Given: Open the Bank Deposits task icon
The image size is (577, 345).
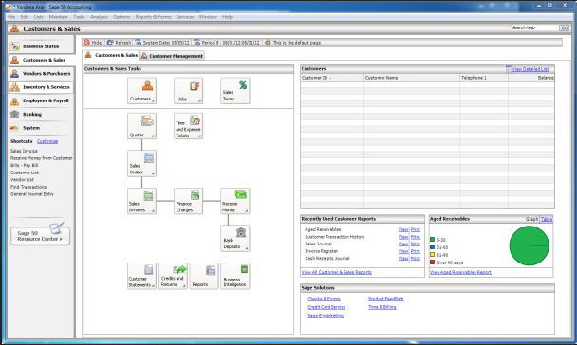Looking at the screenshot, I should coord(235,239).
